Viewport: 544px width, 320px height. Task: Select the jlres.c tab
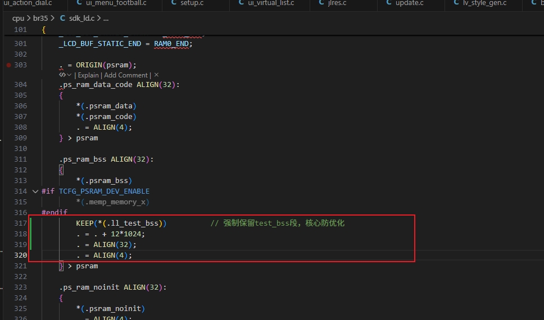[x=337, y=3]
